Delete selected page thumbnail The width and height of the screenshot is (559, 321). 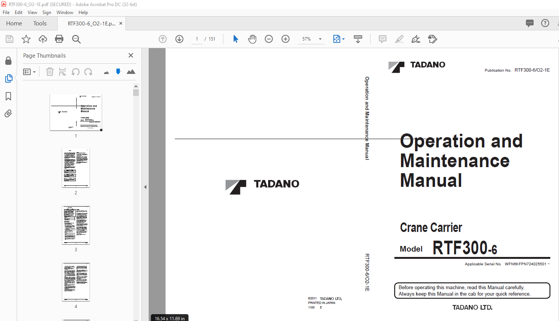(x=50, y=72)
